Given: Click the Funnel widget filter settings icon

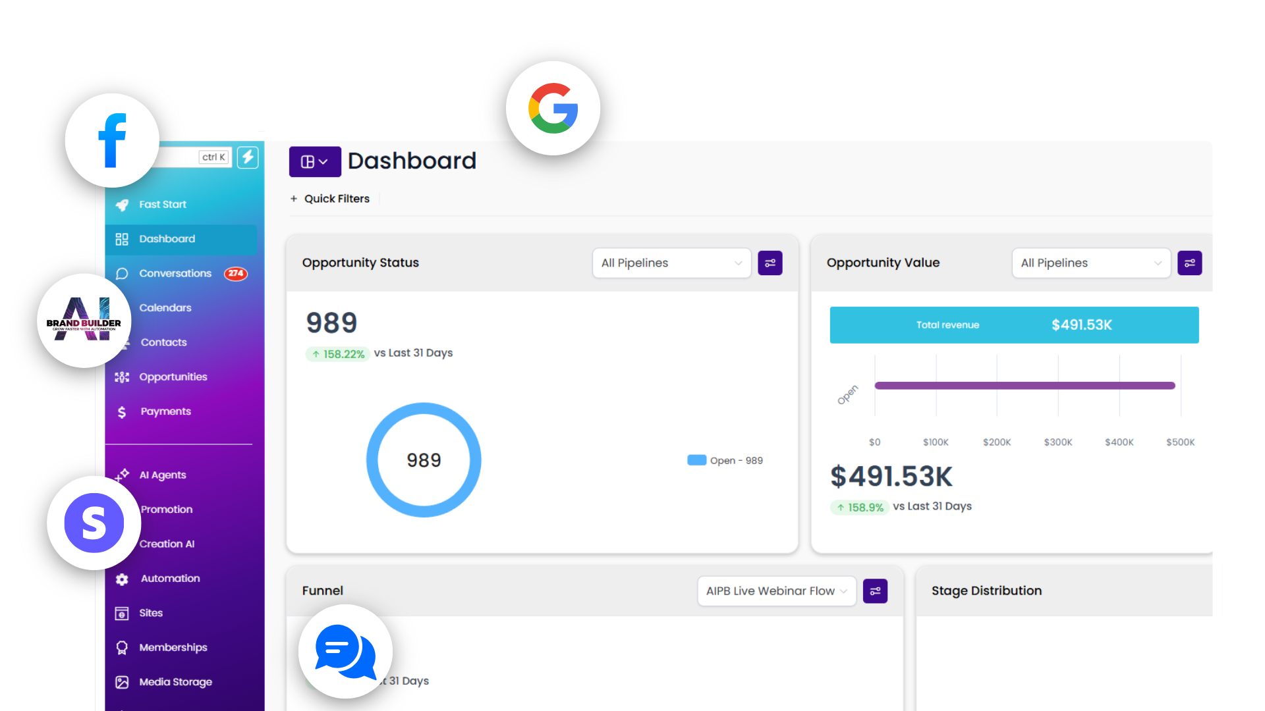Looking at the screenshot, I should [x=875, y=591].
